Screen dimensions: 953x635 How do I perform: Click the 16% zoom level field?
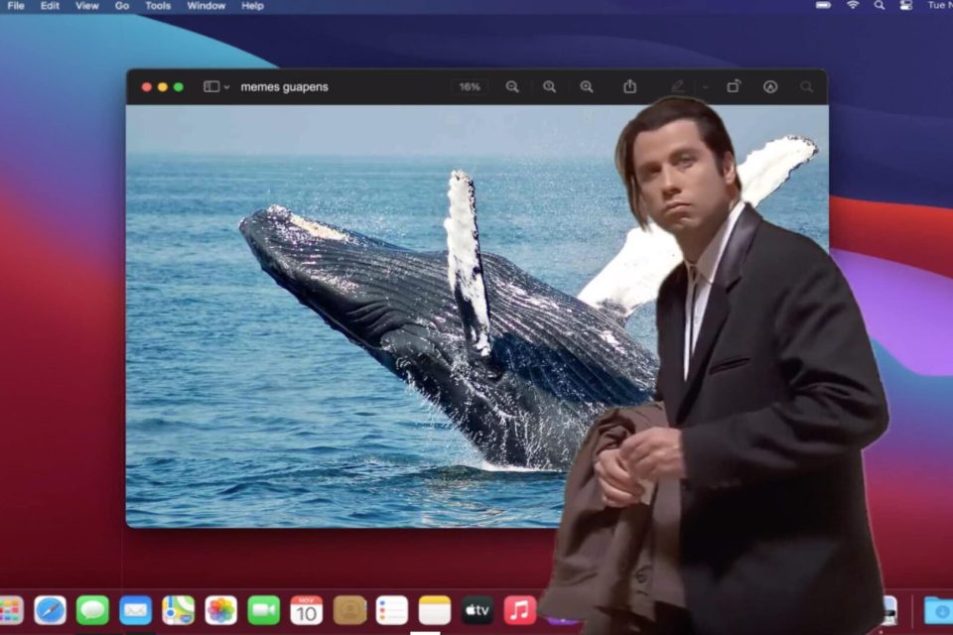[470, 87]
